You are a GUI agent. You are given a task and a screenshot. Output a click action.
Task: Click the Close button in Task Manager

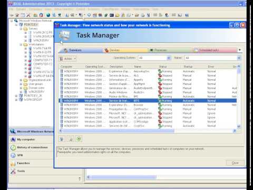[x=235, y=163]
